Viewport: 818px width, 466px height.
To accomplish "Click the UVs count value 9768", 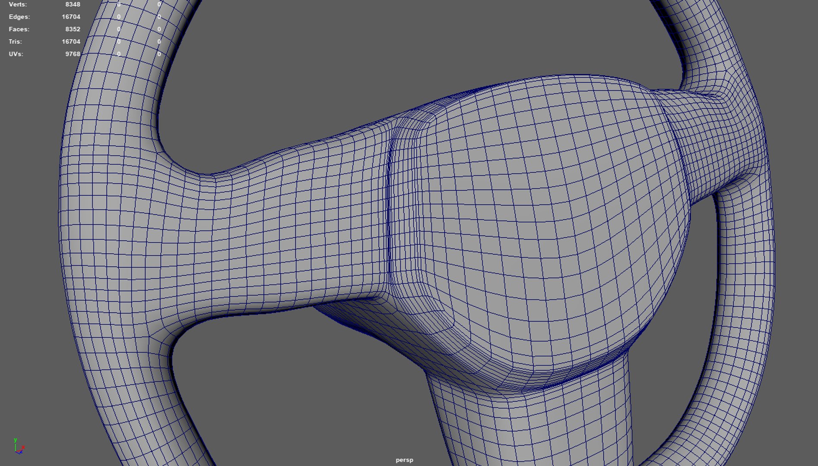I will [x=73, y=54].
